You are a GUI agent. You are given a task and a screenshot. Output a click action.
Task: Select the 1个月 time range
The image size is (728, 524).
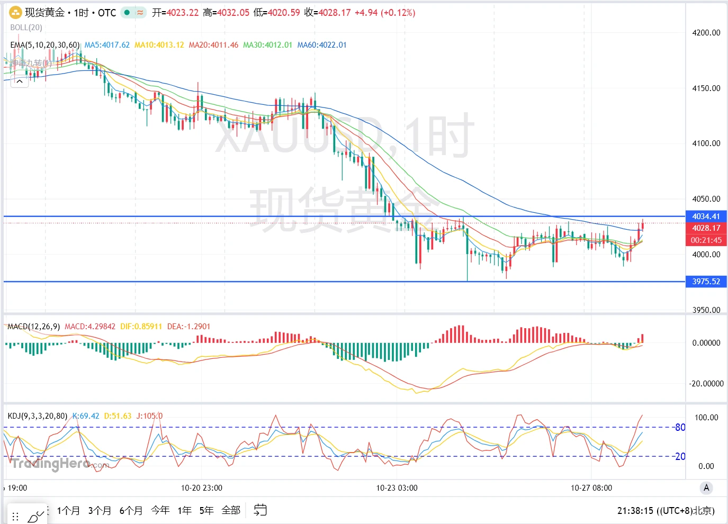click(x=68, y=510)
